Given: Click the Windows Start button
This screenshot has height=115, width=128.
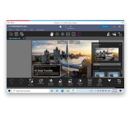Looking at the screenshot, I should 9,91.
